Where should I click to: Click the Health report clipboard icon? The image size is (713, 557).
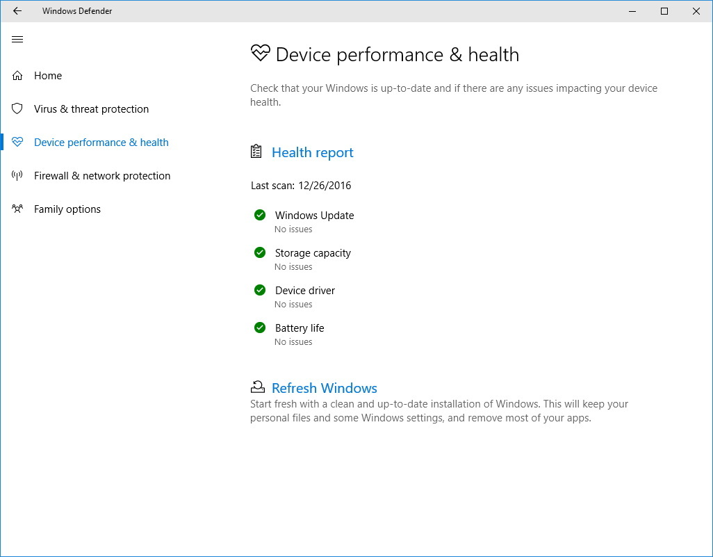(256, 152)
